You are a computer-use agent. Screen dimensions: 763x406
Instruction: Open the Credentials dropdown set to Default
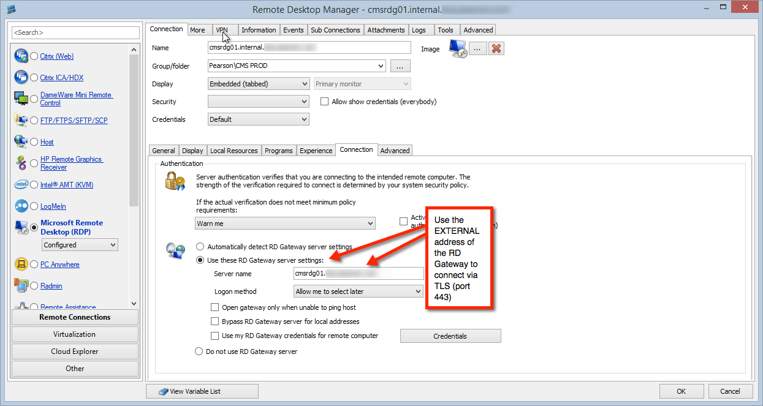tap(258, 119)
